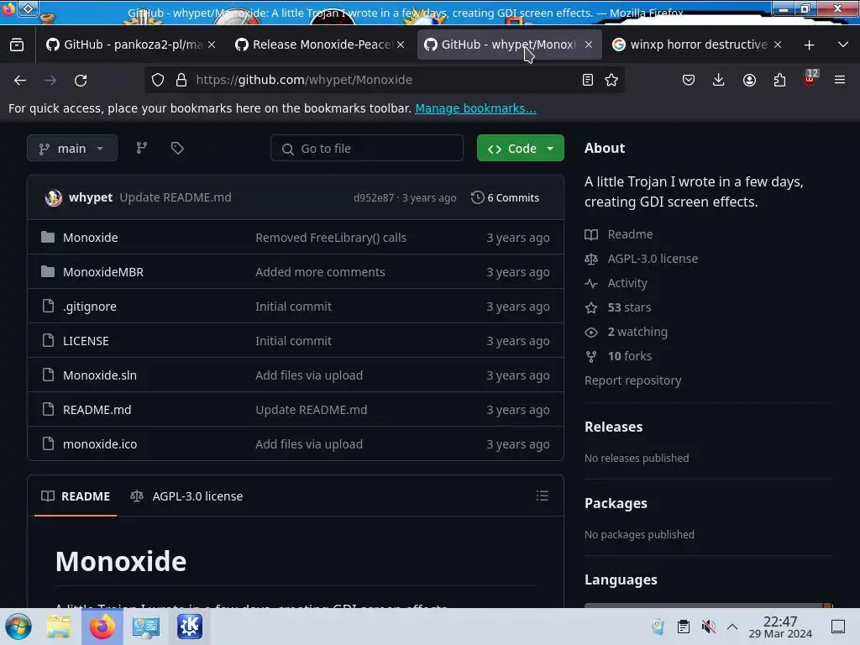The width and height of the screenshot is (860, 645).
Task: Click the uBlock extension icon with badge 12
Action: (810, 78)
